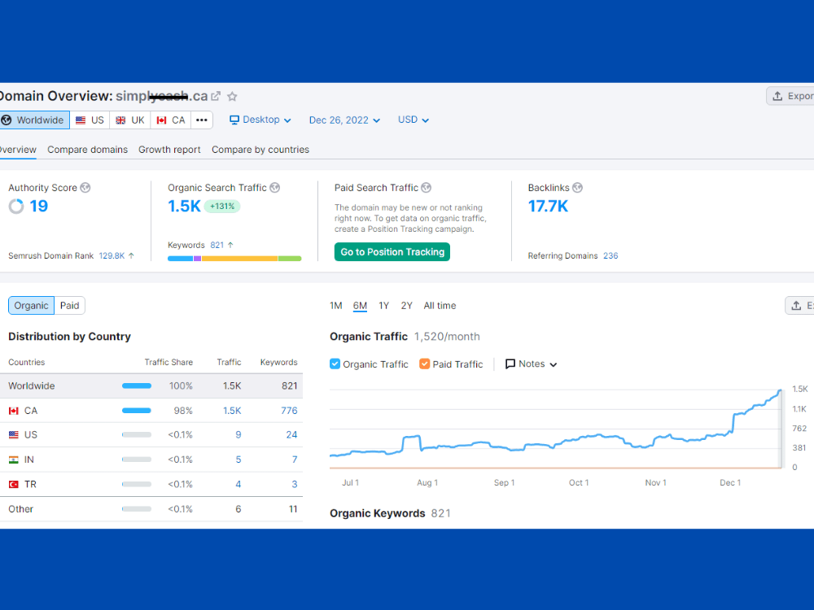This screenshot has width=814, height=610.
Task: Set chart range to 1Y
Action: [x=383, y=306]
